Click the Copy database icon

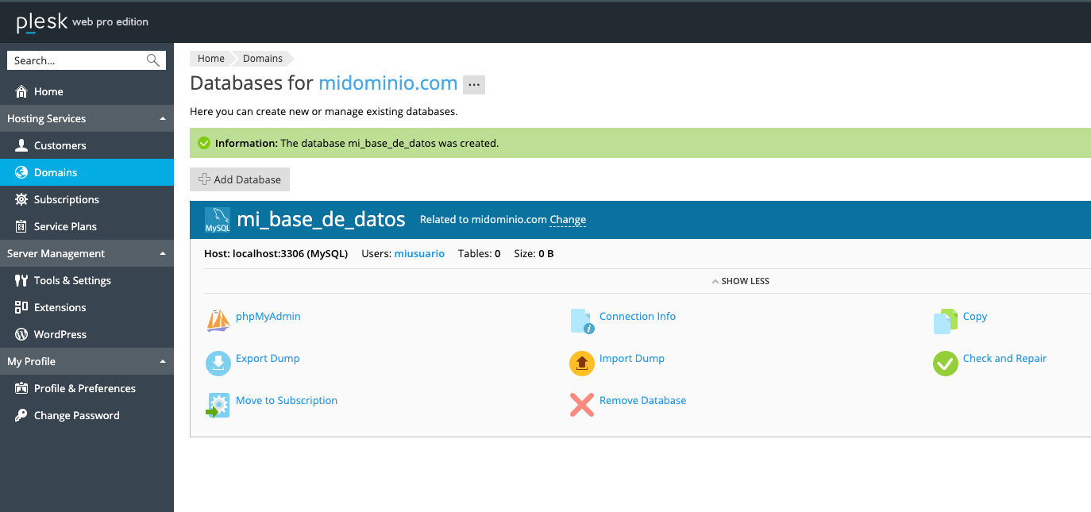pos(945,321)
